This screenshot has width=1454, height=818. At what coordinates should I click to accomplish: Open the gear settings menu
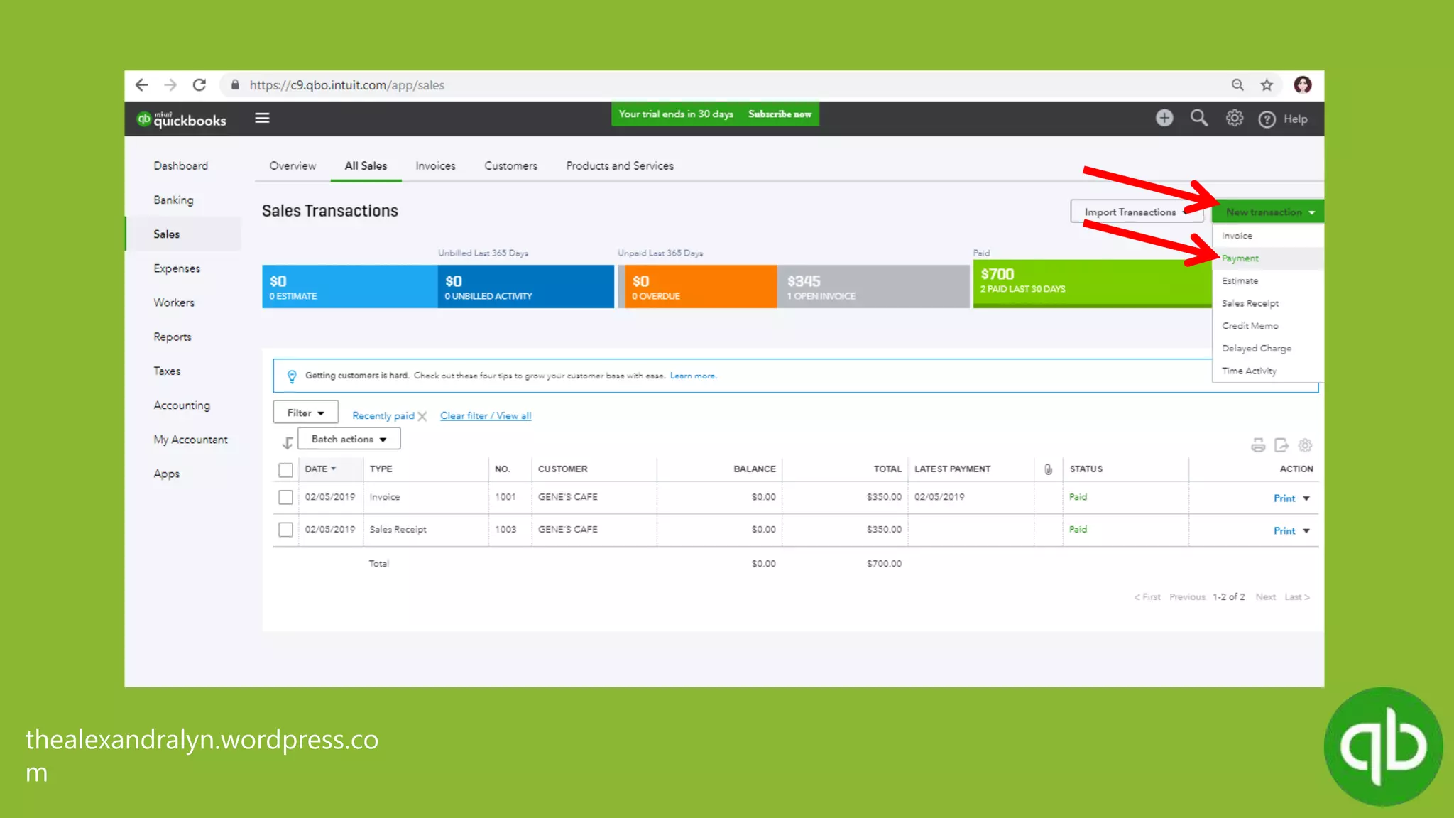(x=1235, y=119)
